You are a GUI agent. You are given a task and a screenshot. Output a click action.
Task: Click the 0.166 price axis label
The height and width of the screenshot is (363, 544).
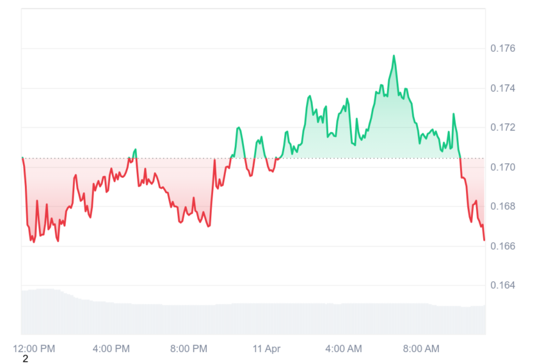point(502,246)
